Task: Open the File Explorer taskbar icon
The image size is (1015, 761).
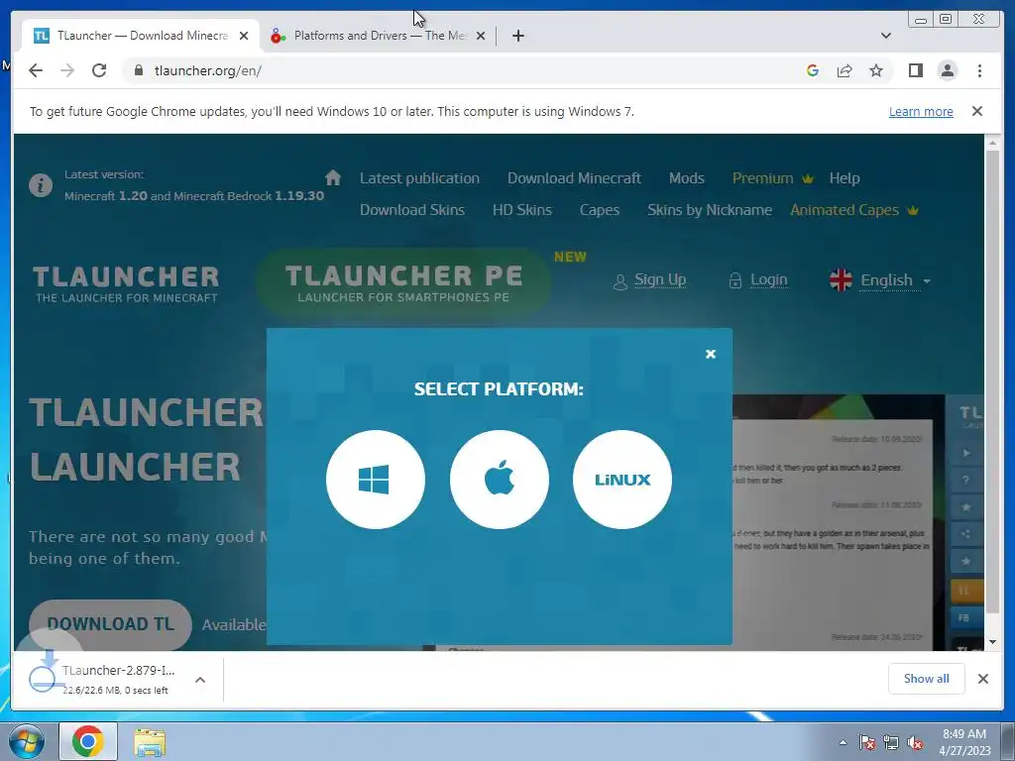Action: click(150, 741)
